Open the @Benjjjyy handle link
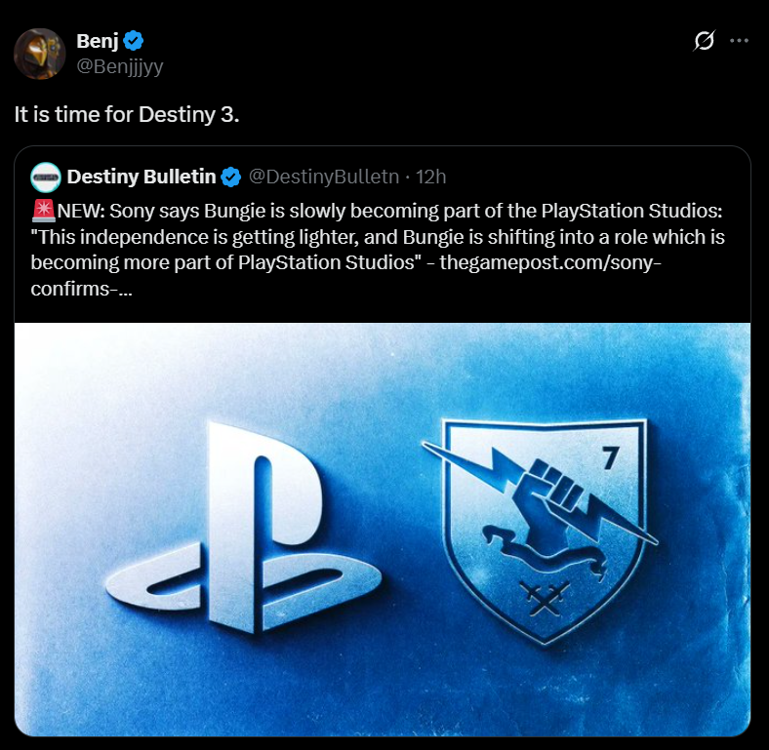Screen dimensions: 769x750 (120, 66)
